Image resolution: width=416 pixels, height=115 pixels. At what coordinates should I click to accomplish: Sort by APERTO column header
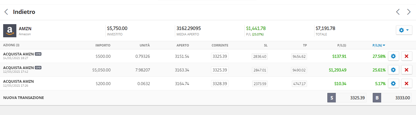click(183, 45)
